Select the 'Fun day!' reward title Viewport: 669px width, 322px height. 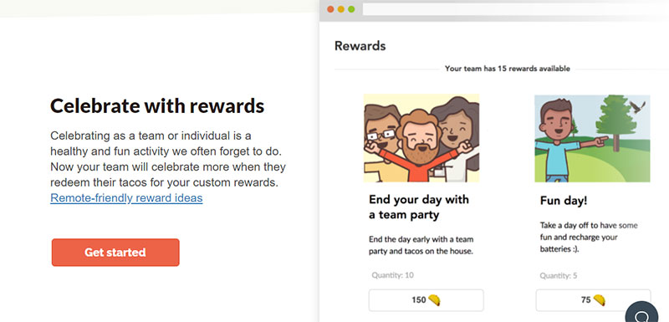coord(564,201)
